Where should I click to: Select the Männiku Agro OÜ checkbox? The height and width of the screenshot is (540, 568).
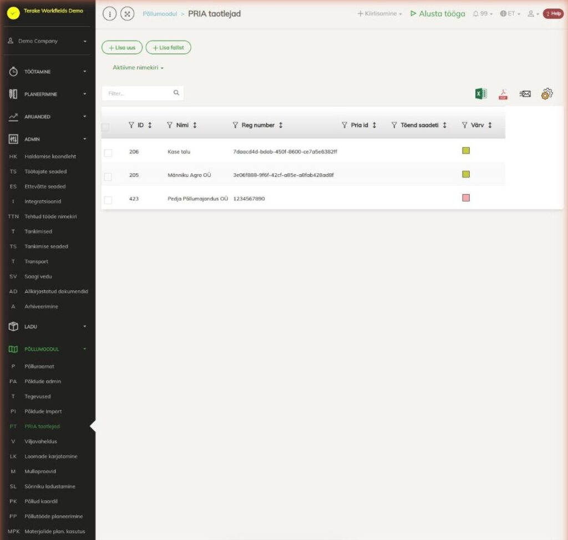point(108,176)
